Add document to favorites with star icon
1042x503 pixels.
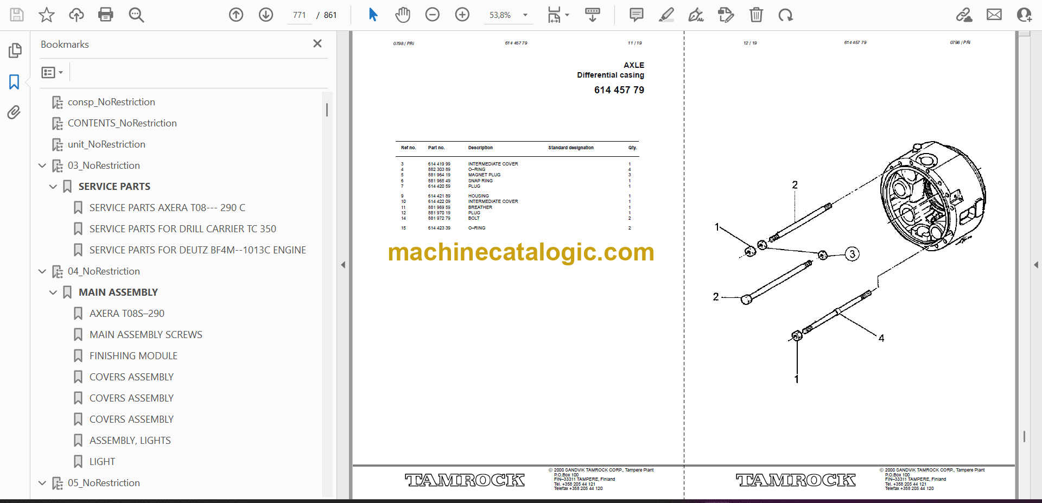coord(47,15)
